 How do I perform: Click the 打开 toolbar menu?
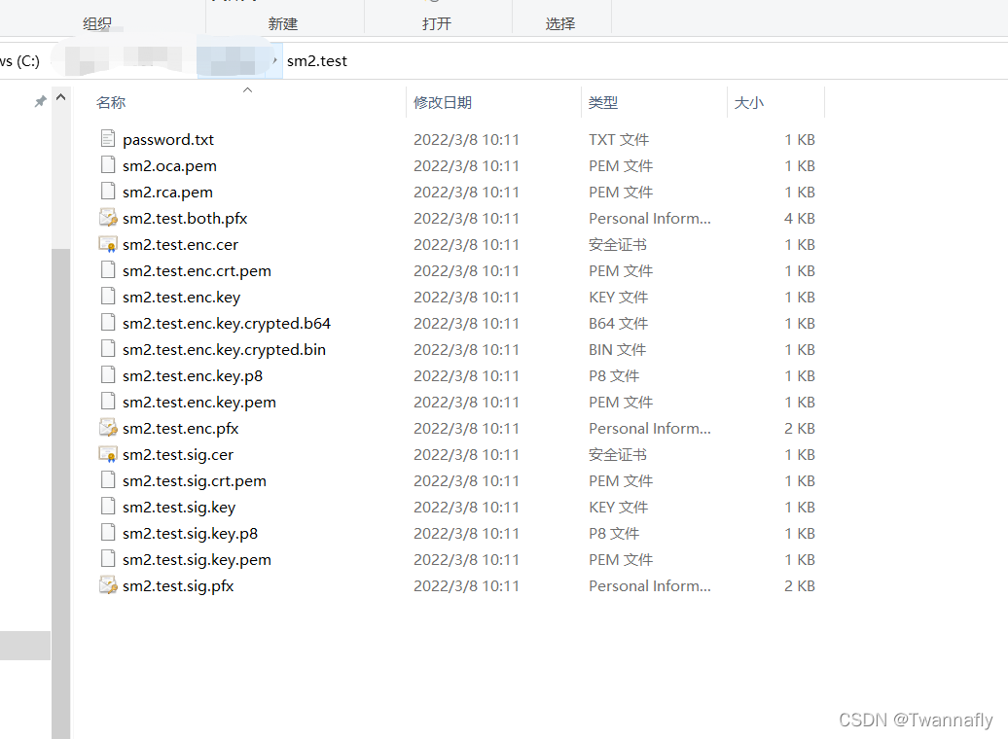point(437,23)
